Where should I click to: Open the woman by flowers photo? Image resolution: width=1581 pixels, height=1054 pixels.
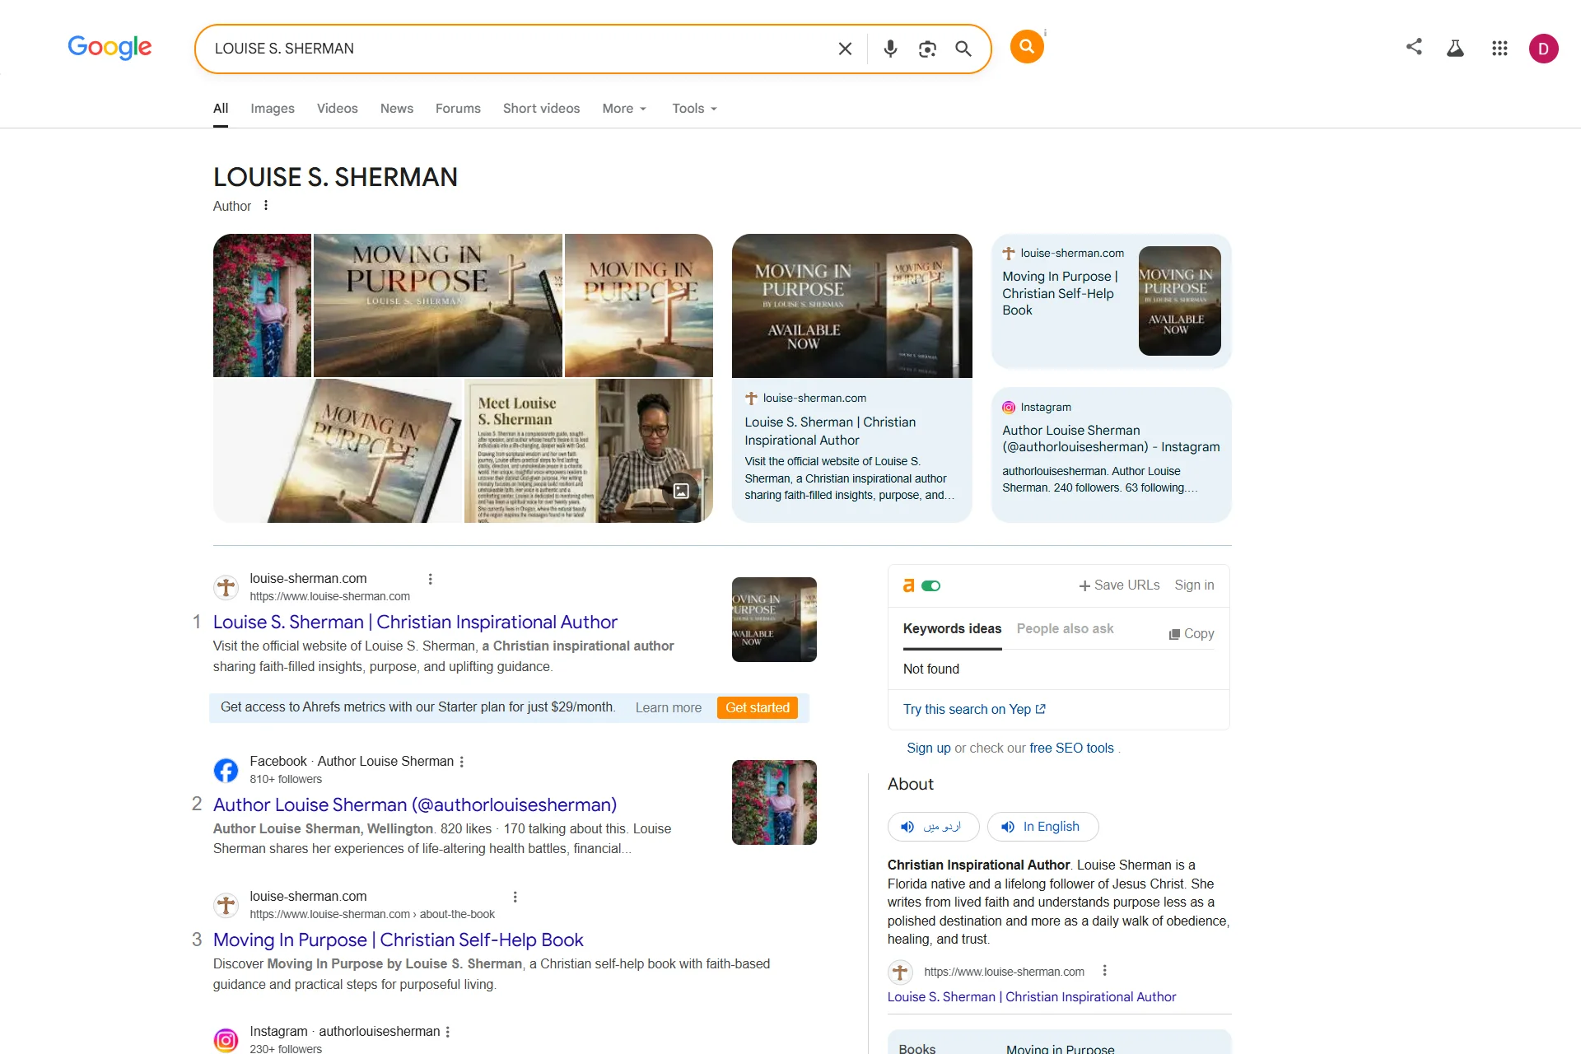pyautogui.click(x=262, y=305)
